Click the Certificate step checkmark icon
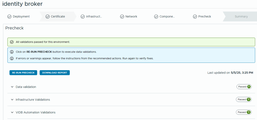257x120 pixels. point(48,16)
